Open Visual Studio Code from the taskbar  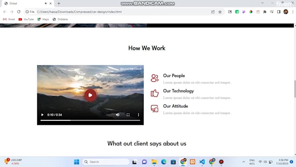pyautogui.click(x=202, y=162)
